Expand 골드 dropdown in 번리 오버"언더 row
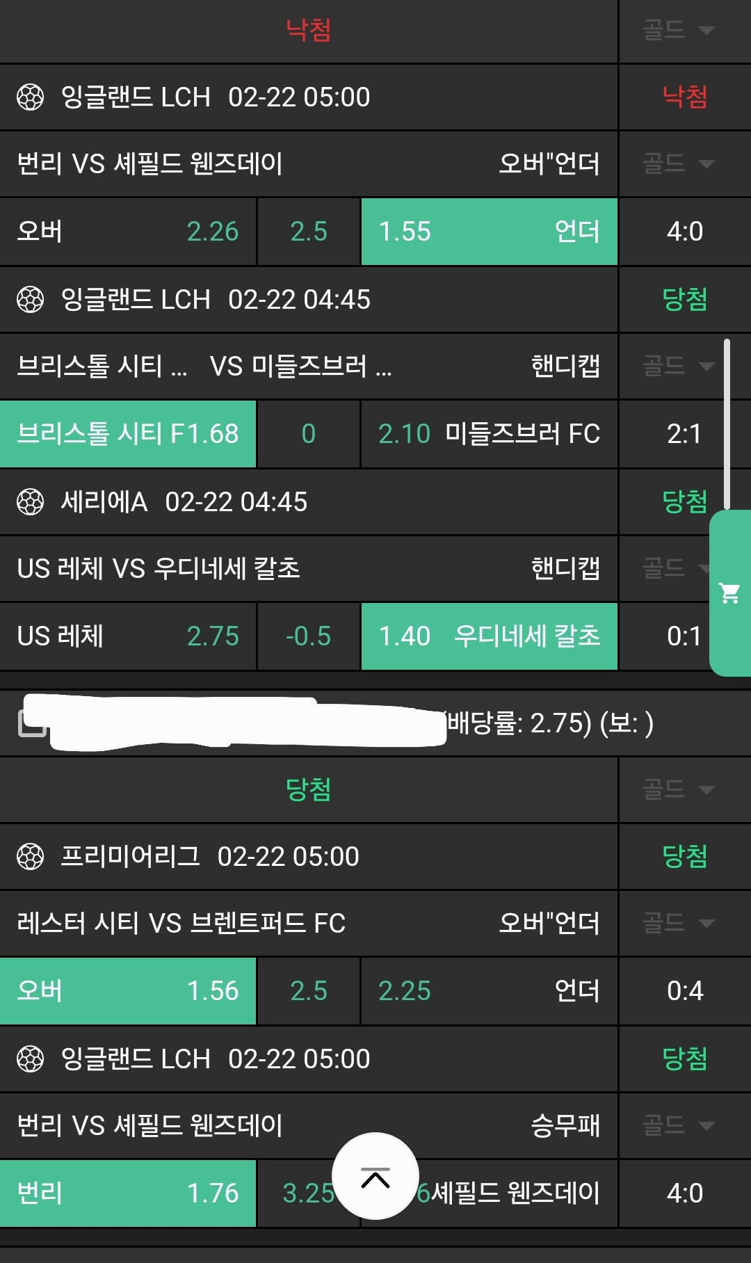This screenshot has height=1263, width=751. [678, 164]
